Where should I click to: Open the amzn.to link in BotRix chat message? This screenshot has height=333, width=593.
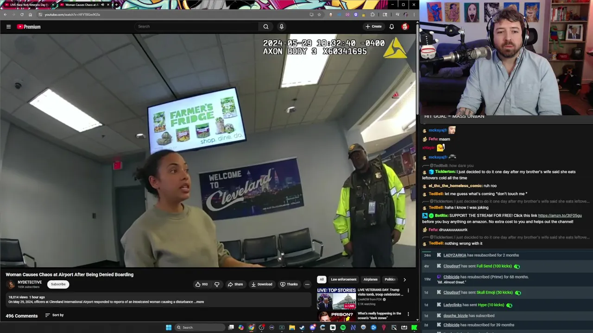[560, 216]
